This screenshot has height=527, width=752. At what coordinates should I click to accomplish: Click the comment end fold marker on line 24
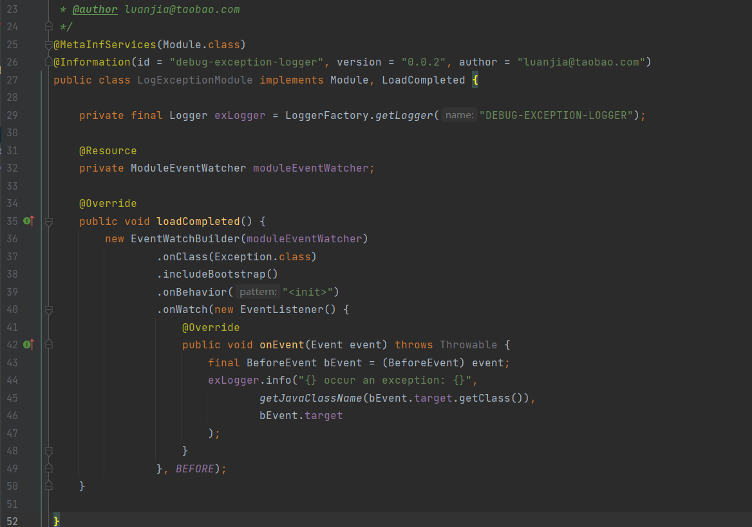click(49, 26)
